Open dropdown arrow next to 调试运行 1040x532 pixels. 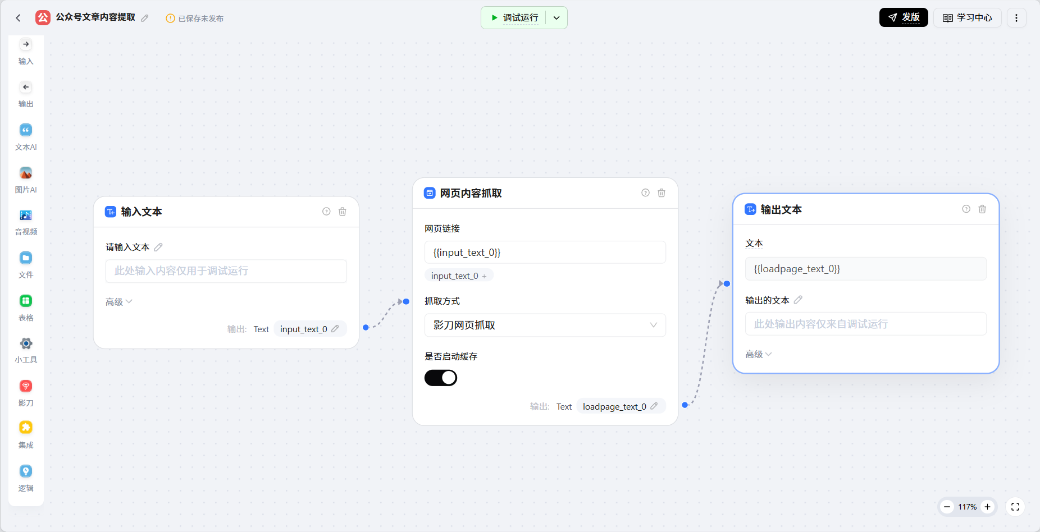(557, 18)
